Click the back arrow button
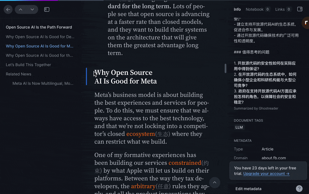The width and height of the screenshot is (309, 194). pos(8,9)
